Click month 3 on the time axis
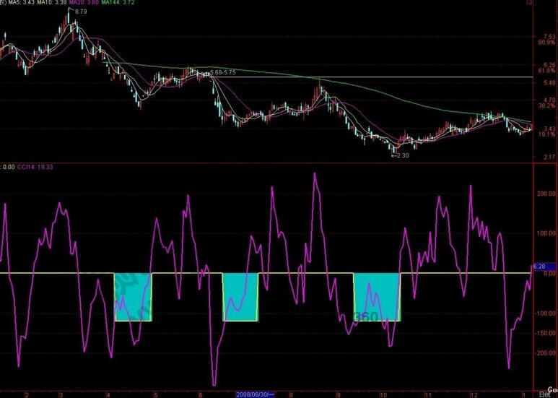The width and height of the screenshot is (558, 398). pyautogui.click(x=60, y=394)
